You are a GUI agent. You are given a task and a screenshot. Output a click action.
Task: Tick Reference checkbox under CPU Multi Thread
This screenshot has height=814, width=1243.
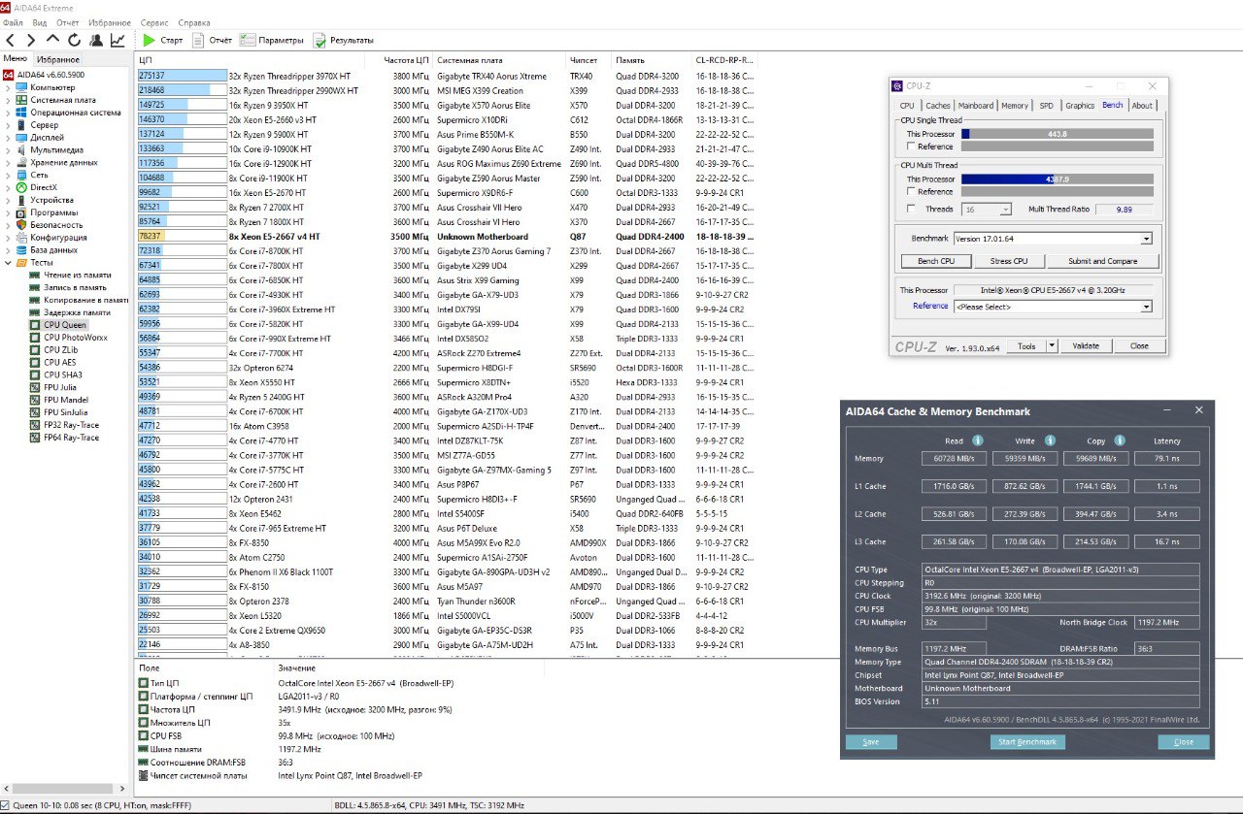[911, 191]
